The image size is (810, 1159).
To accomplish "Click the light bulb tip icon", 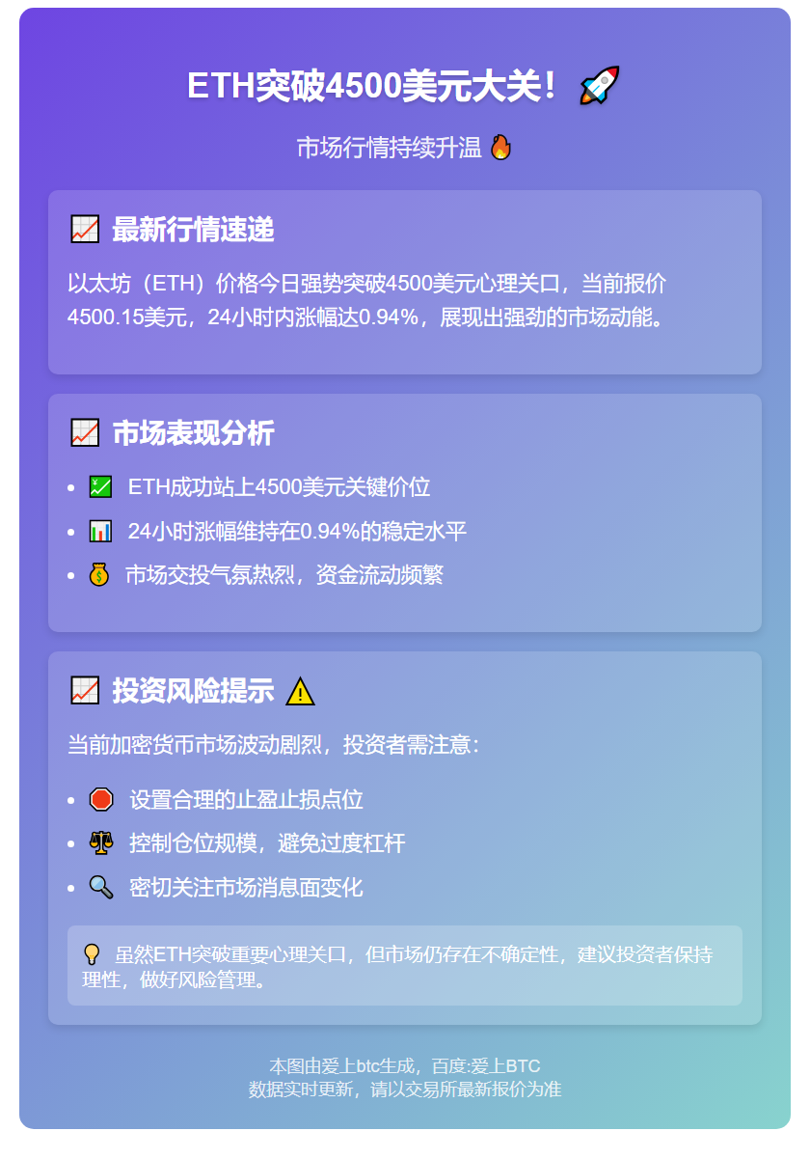I will [92, 955].
